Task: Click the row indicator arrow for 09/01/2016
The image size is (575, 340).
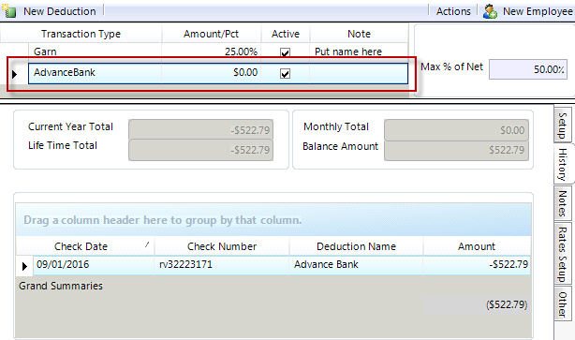Action: point(24,266)
